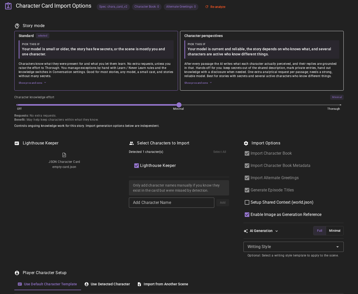The image size is (358, 294).
Task: Toggle Import Alternate Greetings checkbox
Action: point(247,178)
